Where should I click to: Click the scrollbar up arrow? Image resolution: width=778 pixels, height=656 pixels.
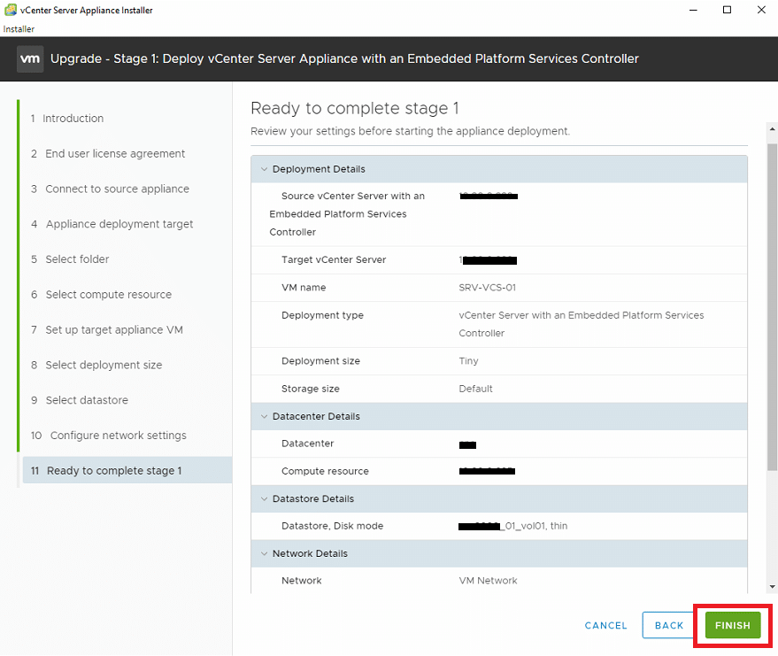[x=772, y=128]
